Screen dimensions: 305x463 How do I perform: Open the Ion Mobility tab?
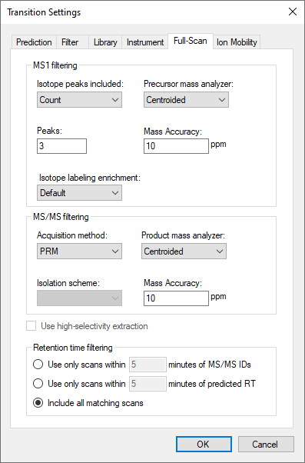[x=237, y=42]
